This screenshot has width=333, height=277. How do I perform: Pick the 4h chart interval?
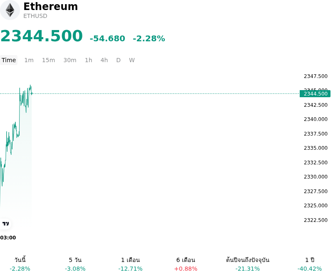104,60
